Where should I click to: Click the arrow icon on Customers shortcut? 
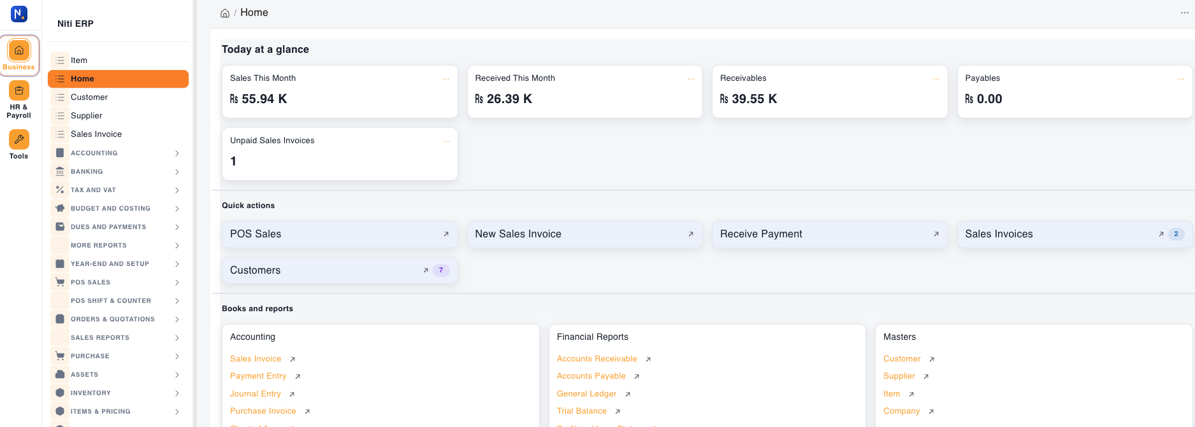click(426, 270)
